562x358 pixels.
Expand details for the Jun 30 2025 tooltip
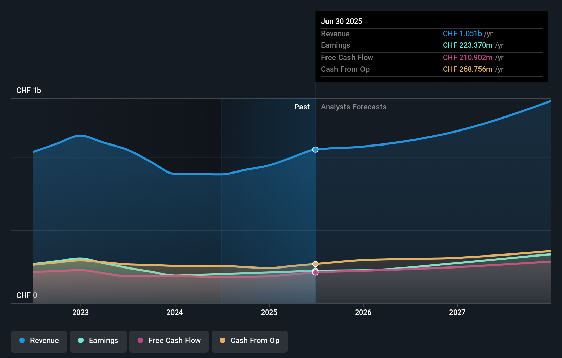click(x=342, y=21)
